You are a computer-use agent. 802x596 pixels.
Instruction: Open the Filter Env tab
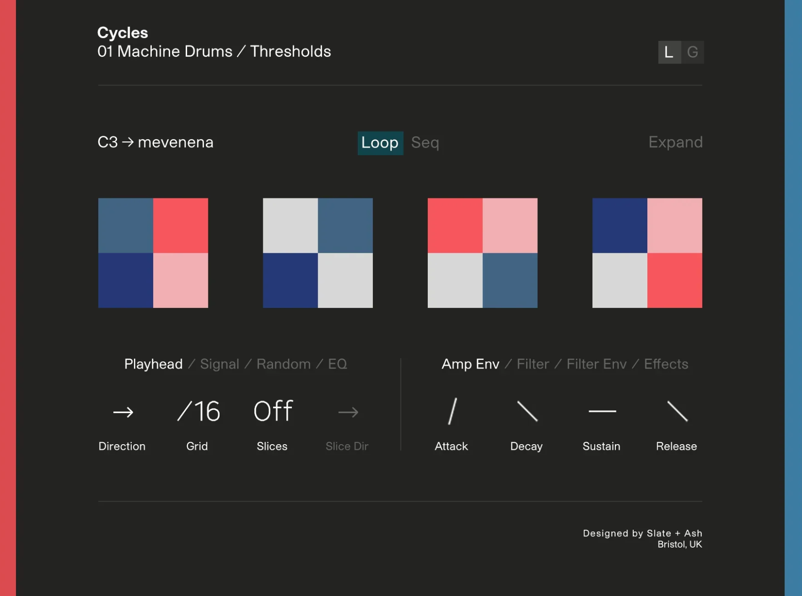tap(597, 364)
